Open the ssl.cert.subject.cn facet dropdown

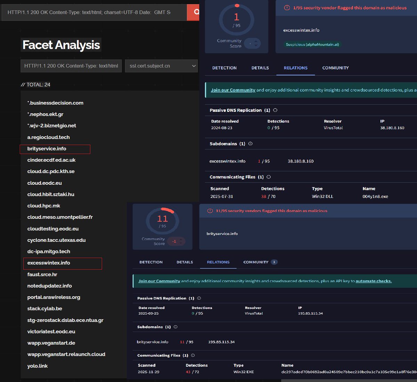[x=161, y=66]
